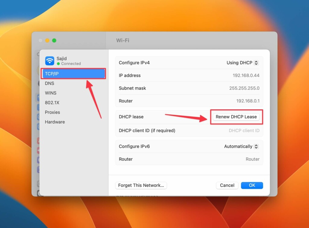Click the green Connected status dot
Screen dimensions: 309x228
[59, 64]
